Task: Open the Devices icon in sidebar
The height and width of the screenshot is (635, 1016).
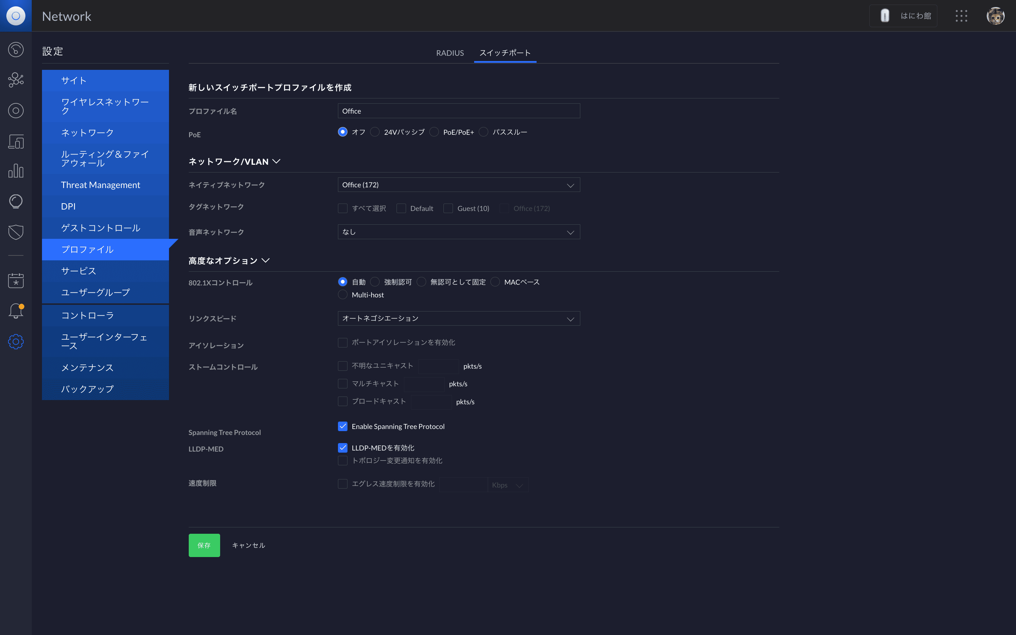Action: point(16,141)
